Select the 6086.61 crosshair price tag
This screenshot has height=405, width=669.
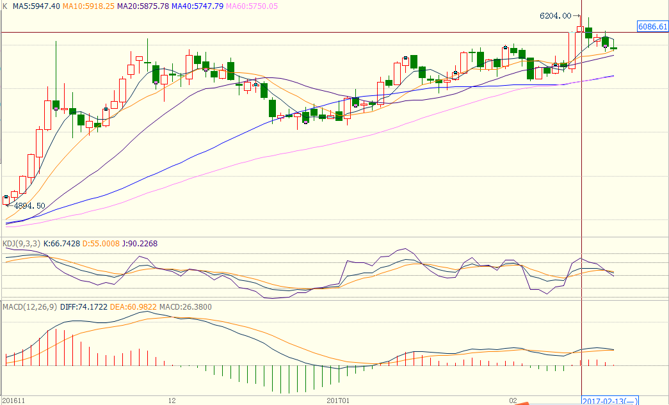(652, 27)
